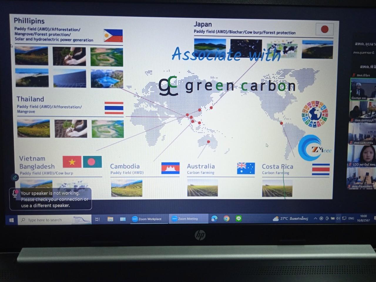Click the Philippines flag on the slide
376x282 pixels.
tap(113, 36)
